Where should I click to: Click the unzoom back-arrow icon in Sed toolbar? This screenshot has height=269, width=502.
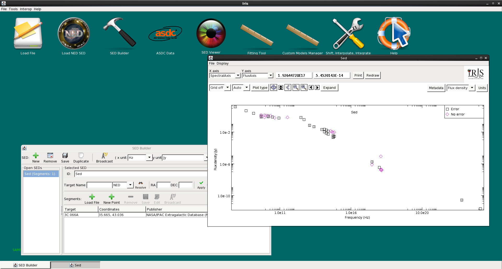(288, 88)
